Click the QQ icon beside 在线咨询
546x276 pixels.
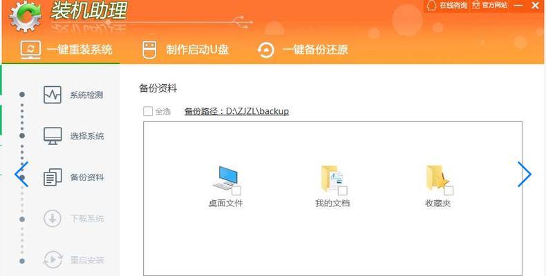(x=431, y=6)
